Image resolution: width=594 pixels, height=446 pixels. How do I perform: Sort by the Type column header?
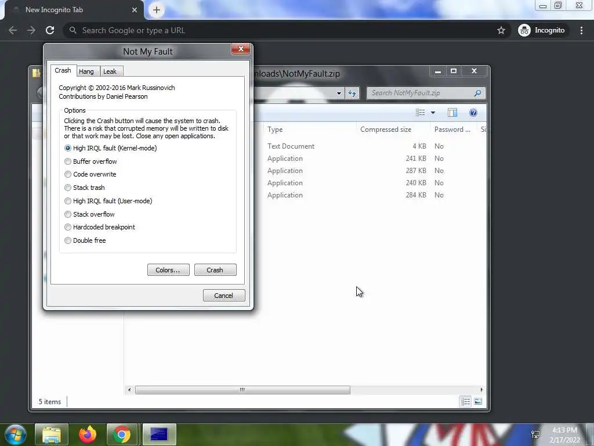point(310,130)
